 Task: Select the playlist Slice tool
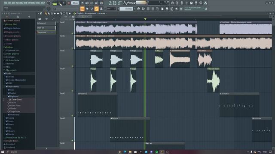tap(61, 13)
